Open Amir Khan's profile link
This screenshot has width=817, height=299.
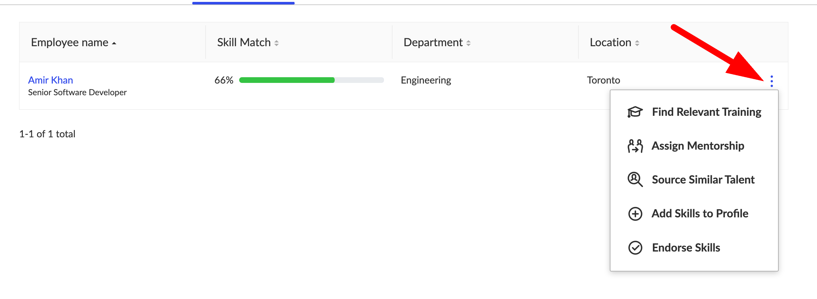coord(50,80)
